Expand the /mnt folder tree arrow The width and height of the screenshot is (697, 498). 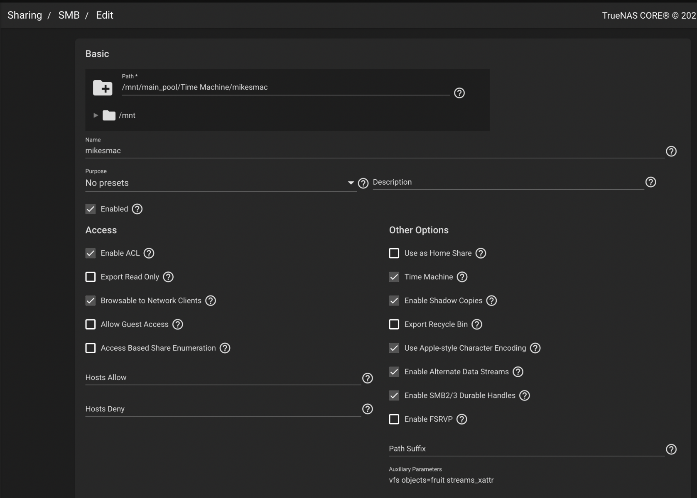pos(96,115)
